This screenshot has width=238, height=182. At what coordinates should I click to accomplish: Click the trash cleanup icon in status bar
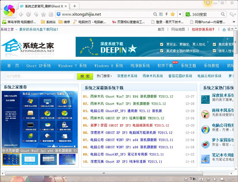point(208,179)
